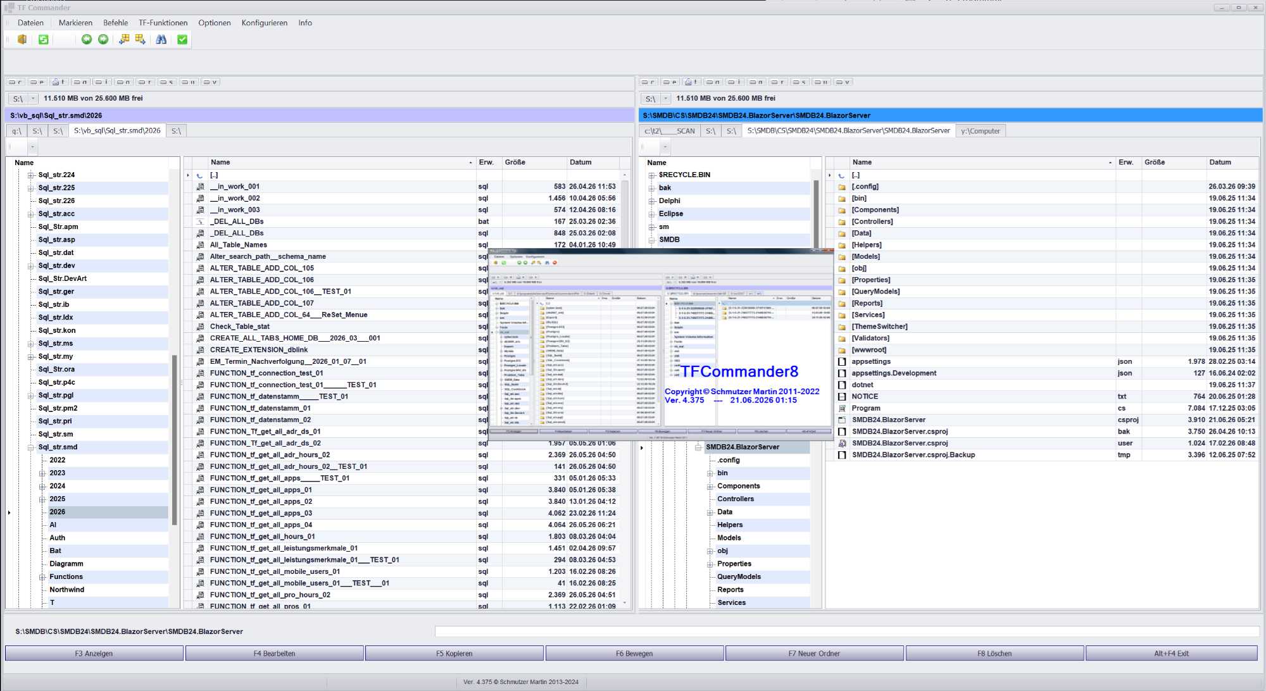
Task: Select drive s in the left drive bar
Action: [167, 82]
